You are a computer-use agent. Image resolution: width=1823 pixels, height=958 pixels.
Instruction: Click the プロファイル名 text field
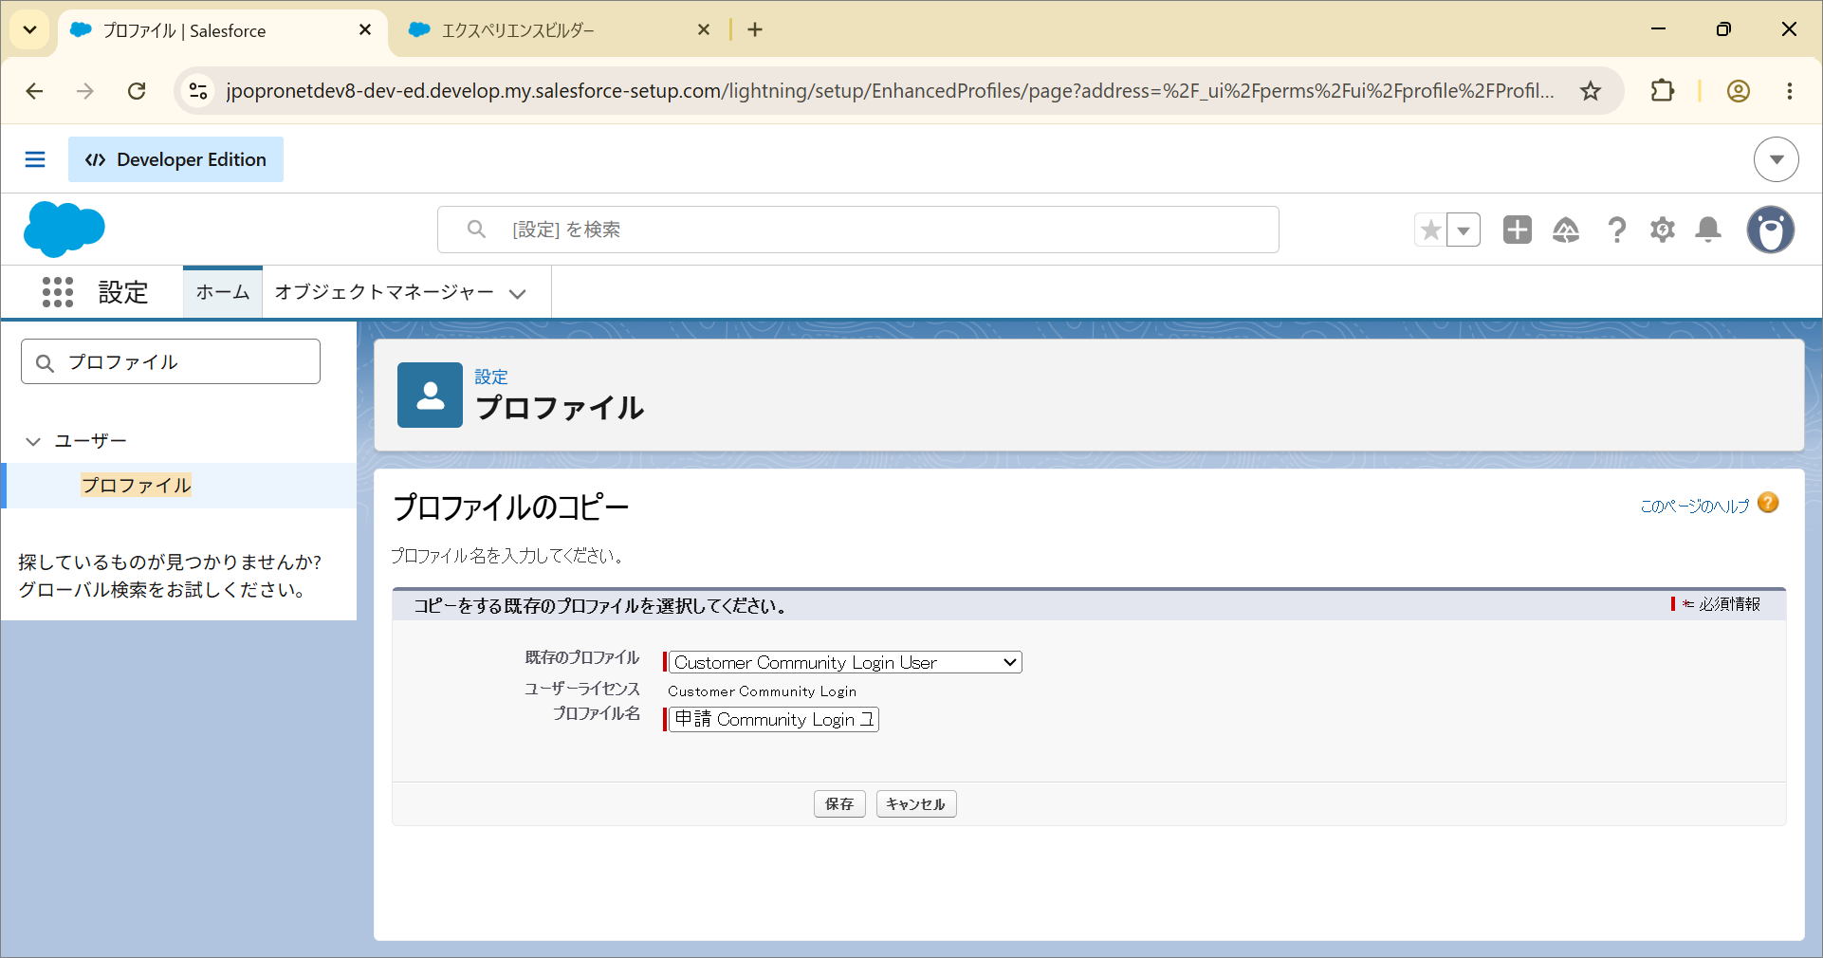[774, 719]
